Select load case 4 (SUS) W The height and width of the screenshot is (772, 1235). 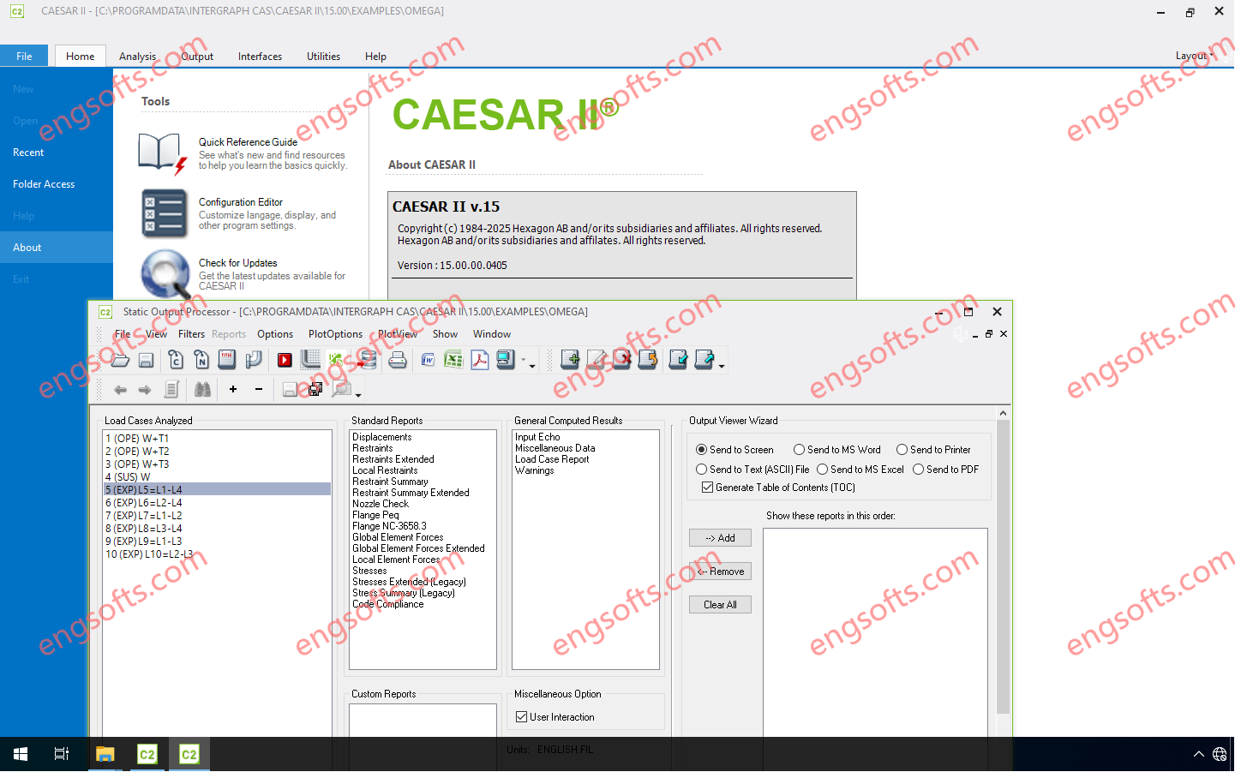[x=129, y=477]
